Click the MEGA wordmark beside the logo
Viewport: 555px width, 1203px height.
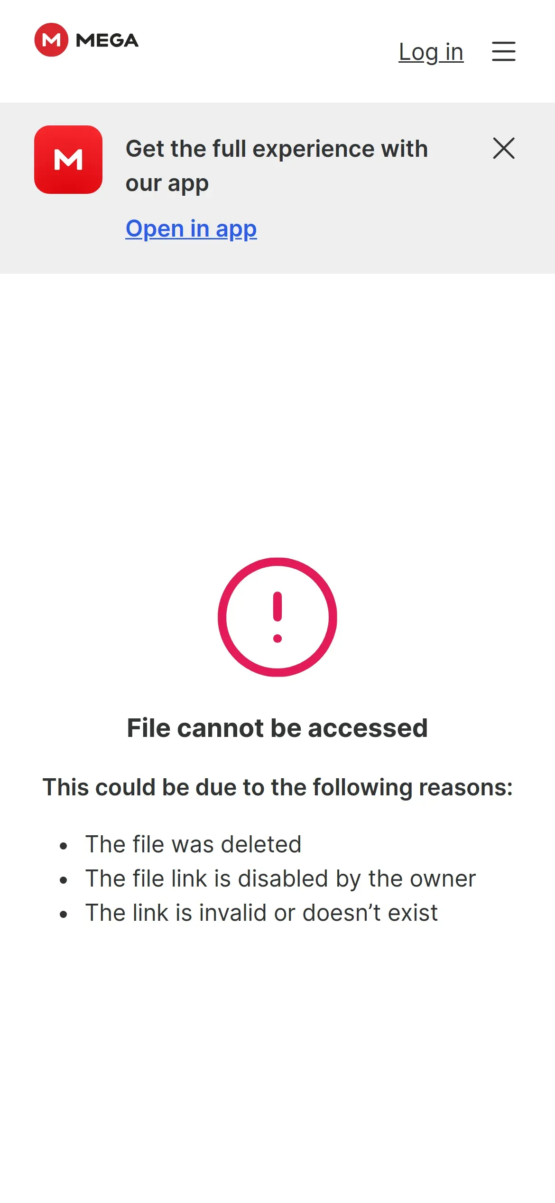click(x=107, y=40)
